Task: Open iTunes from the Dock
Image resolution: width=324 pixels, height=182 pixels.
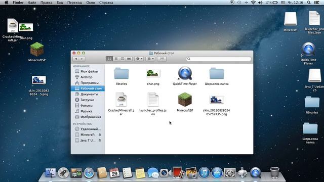Action: pyautogui.click(x=204, y=172)
